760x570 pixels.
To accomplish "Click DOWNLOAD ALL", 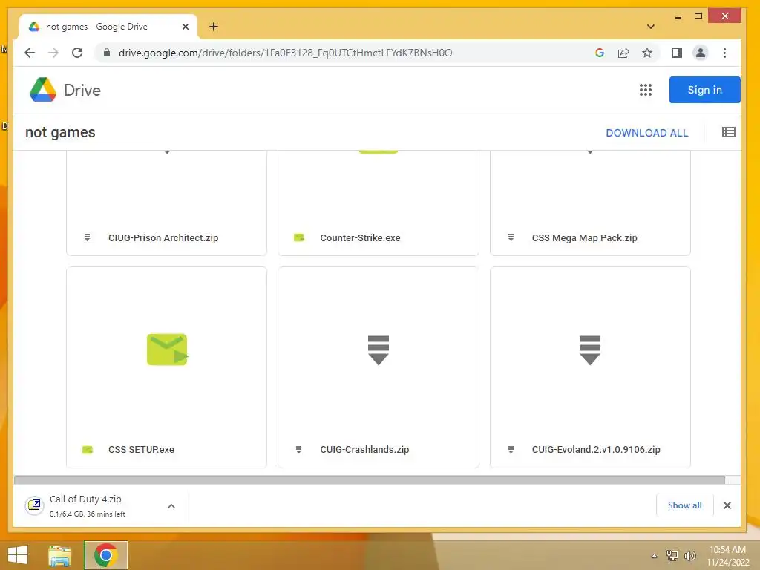I will point(646,133).
